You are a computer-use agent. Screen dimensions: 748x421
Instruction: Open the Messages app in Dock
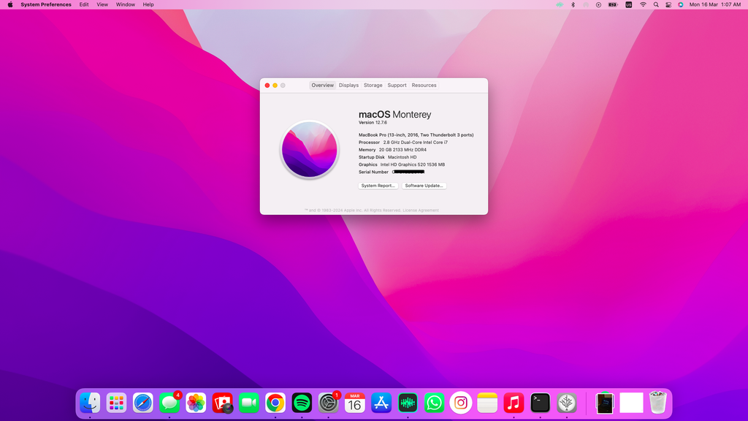tap(169, 403)
